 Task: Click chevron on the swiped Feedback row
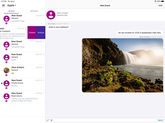coord(26,29)
